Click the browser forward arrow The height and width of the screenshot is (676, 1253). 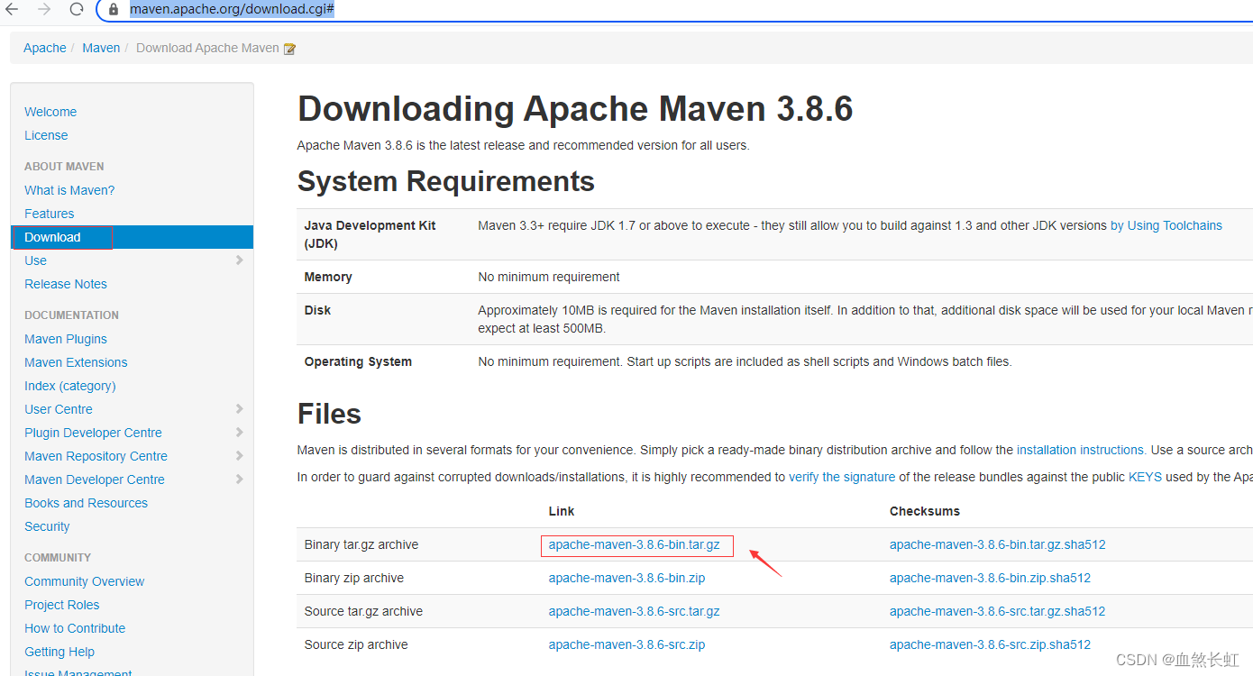45,10
